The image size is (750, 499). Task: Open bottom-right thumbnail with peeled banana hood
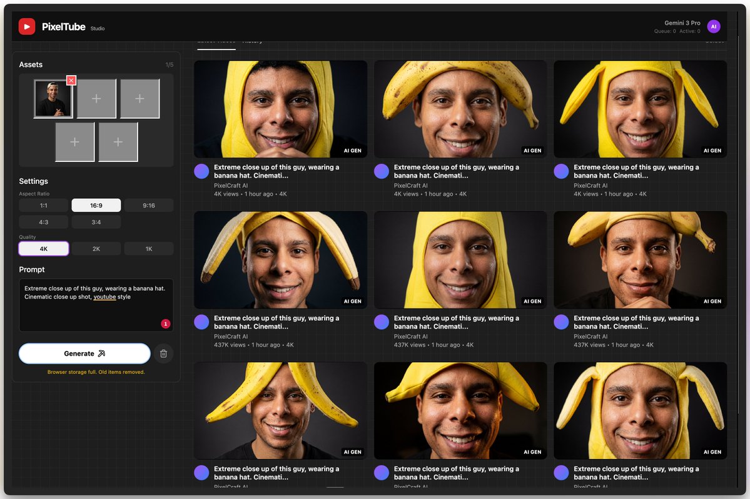coord(641,411)
